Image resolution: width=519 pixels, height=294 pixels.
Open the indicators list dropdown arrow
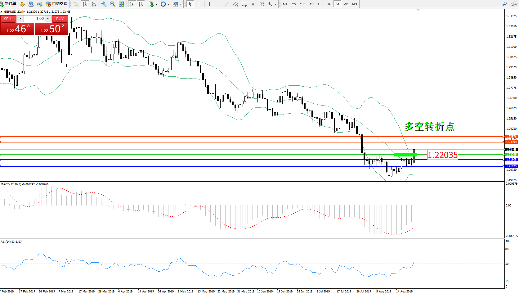click(156, 4)
